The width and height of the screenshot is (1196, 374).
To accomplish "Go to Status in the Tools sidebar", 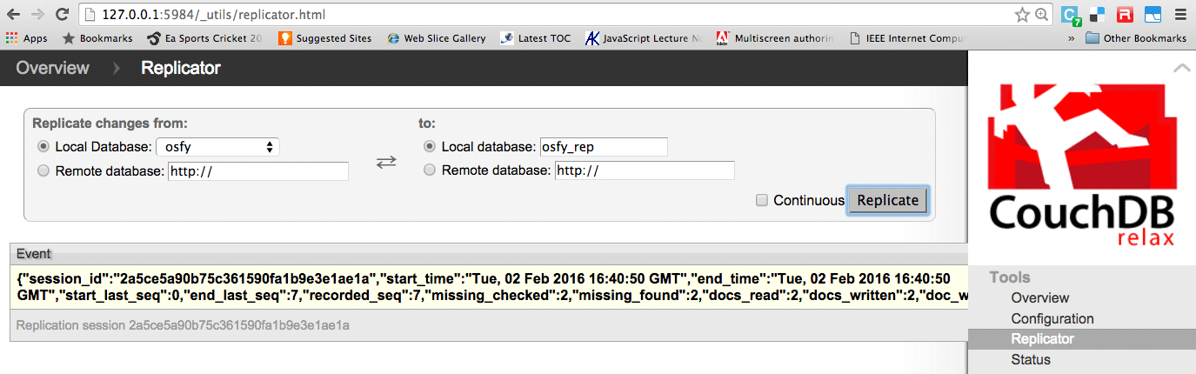I will 1031,359.
